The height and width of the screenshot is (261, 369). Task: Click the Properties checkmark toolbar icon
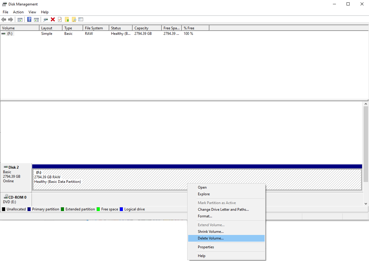tap(59, 19)
